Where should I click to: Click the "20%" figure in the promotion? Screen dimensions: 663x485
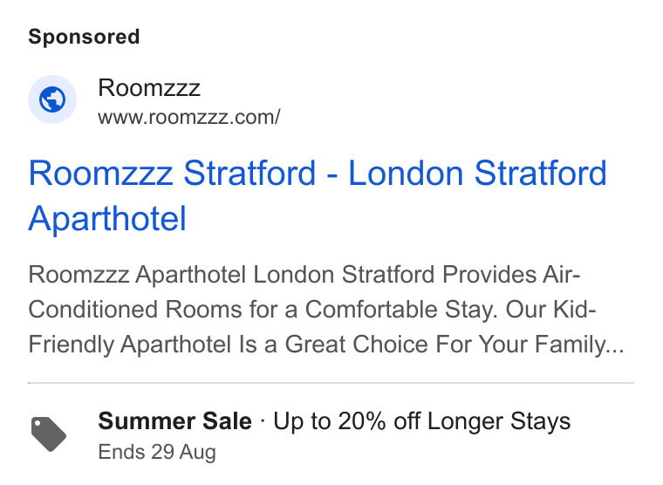(x=362, y=421)
